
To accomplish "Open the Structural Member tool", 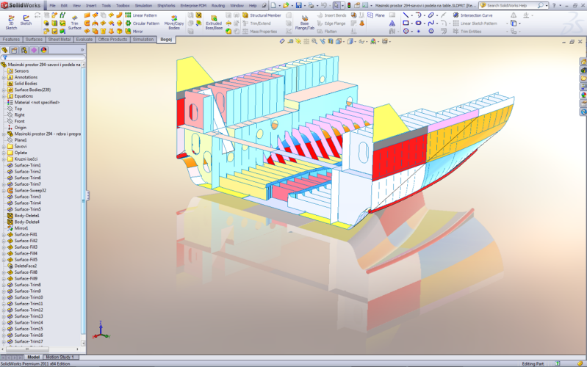I will coord(264,15).
